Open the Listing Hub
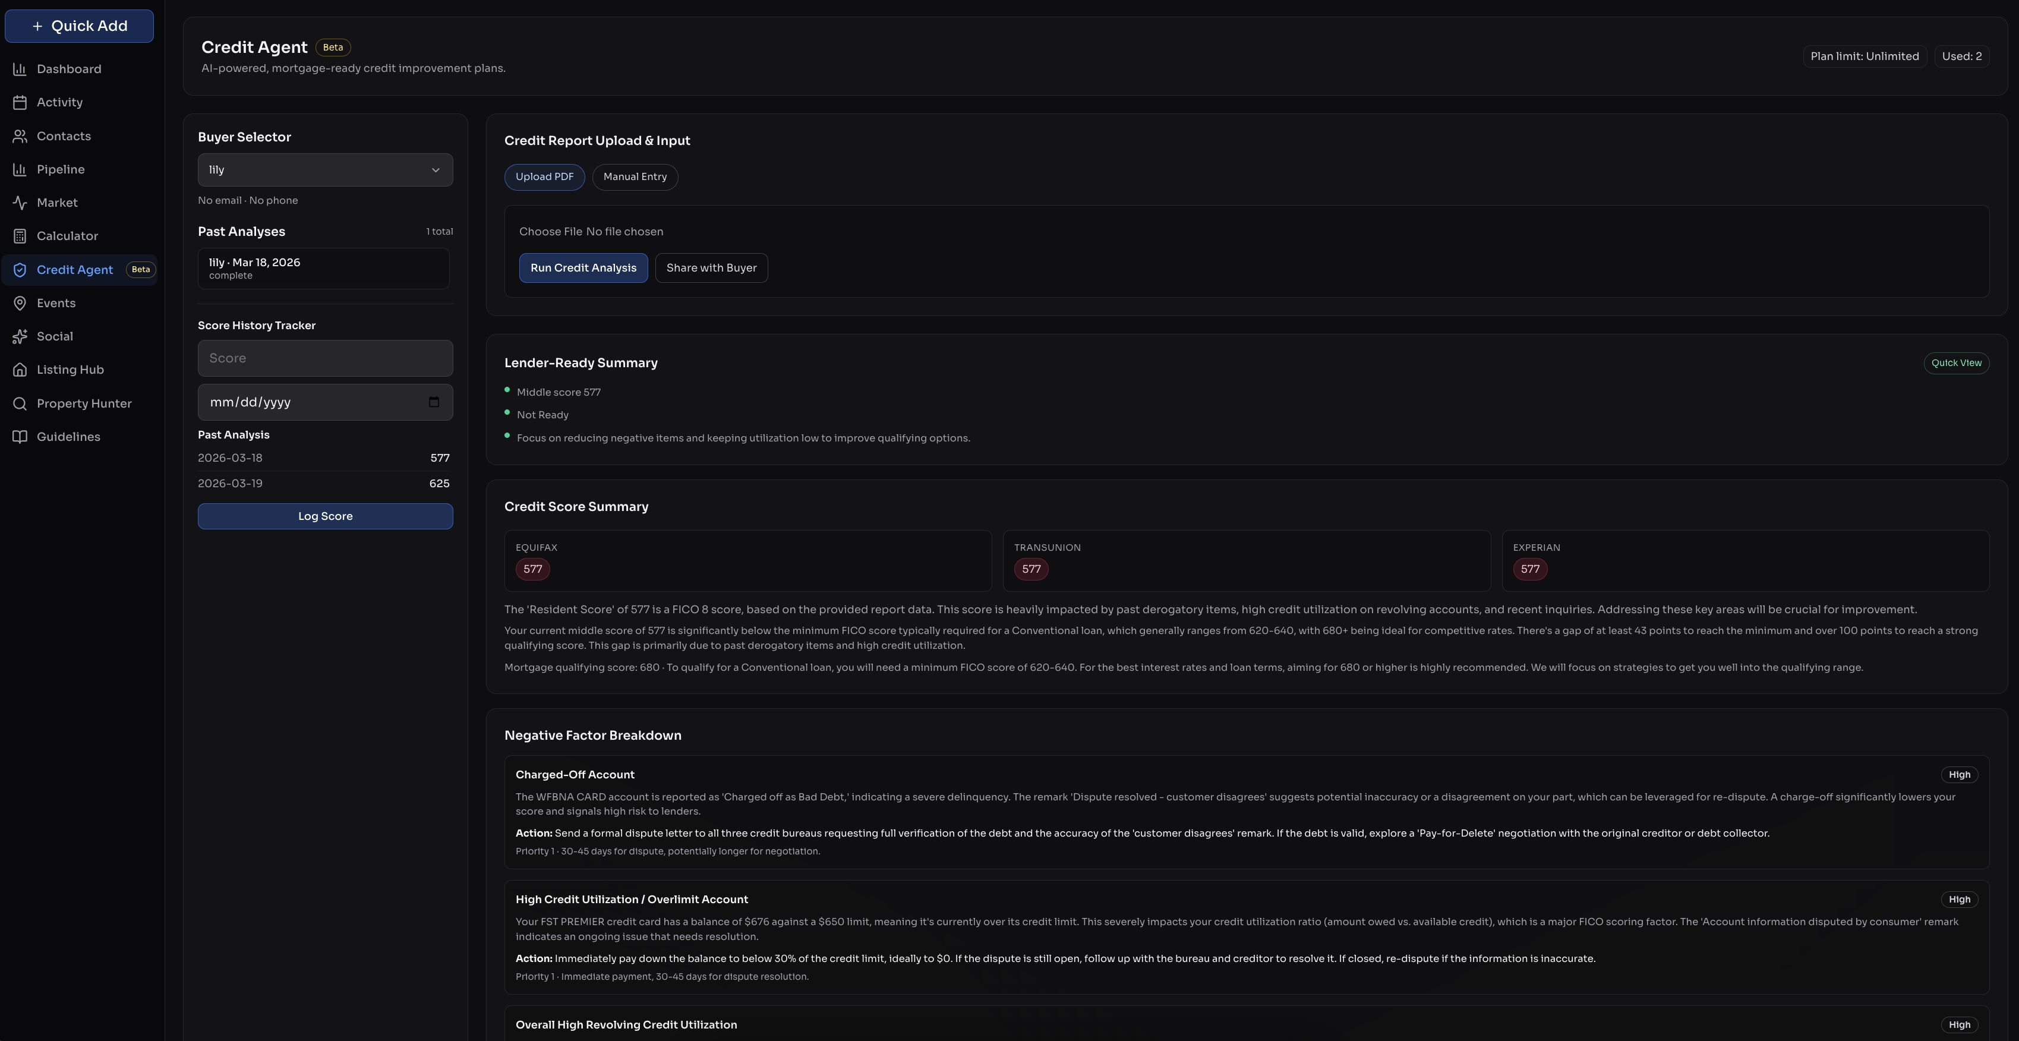 coord(70,369)
